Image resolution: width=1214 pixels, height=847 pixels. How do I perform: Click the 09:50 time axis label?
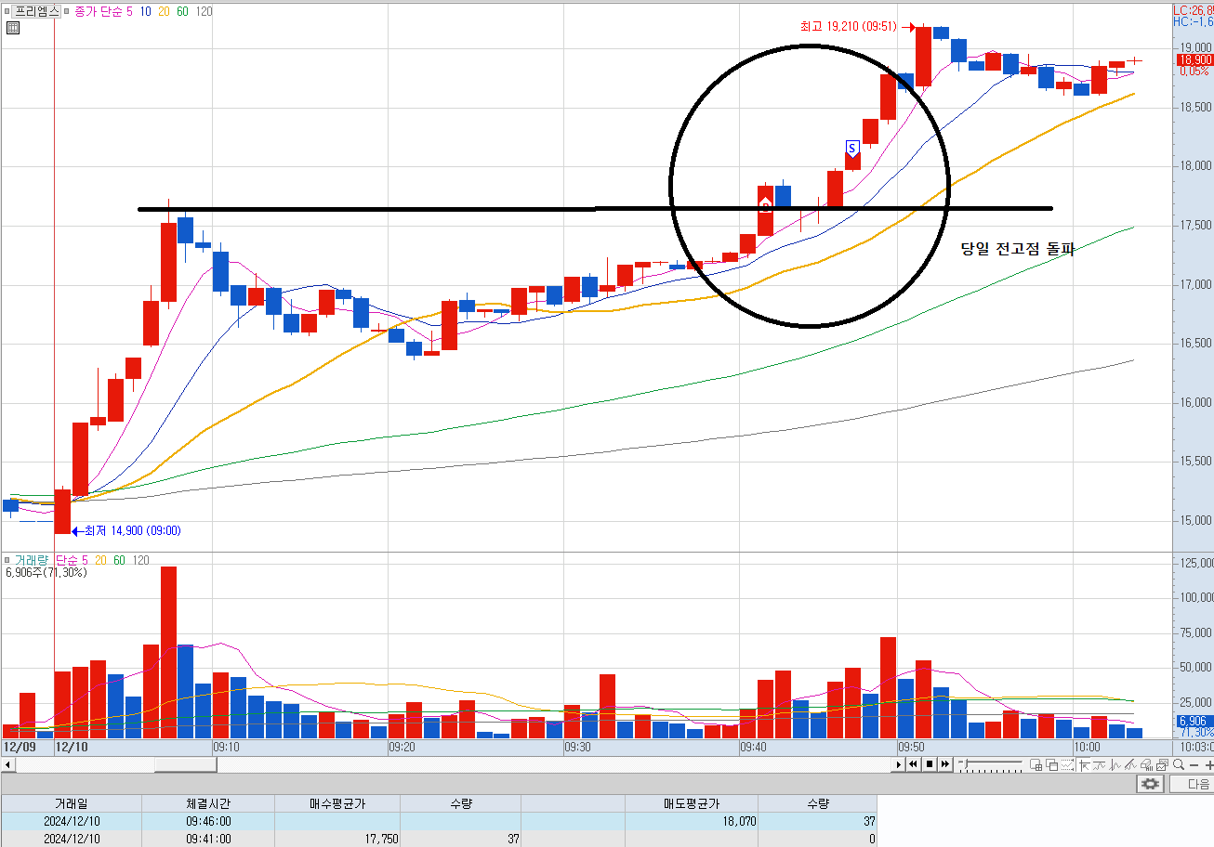[911, 747]
